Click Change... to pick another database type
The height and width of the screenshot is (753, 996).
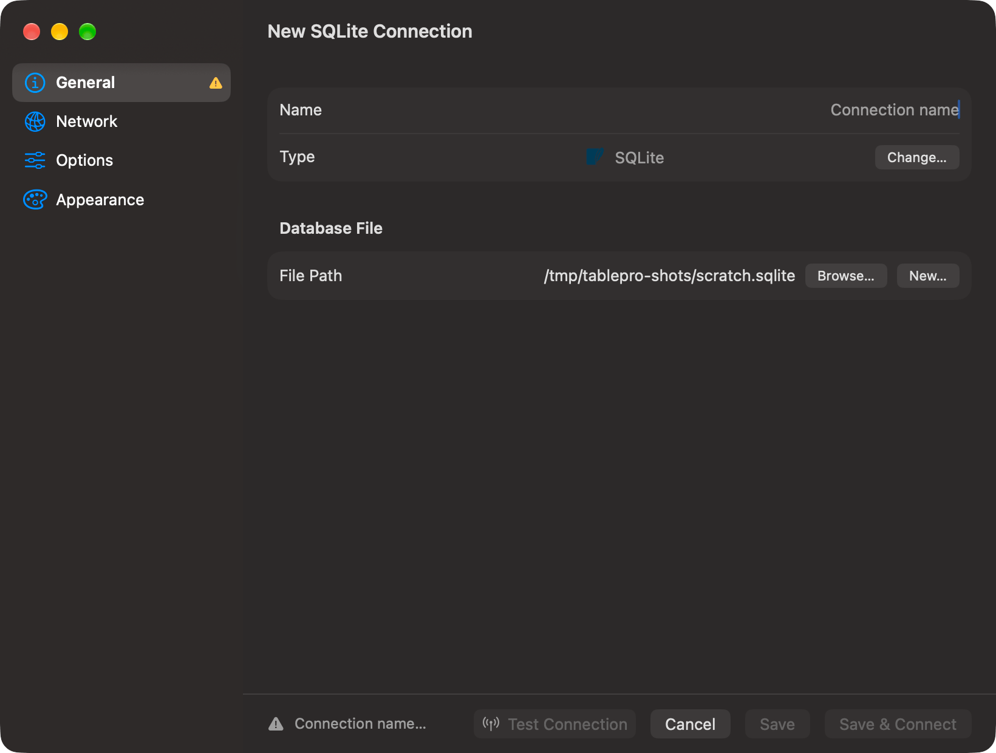pyautogui.click(x=917, y=157)
